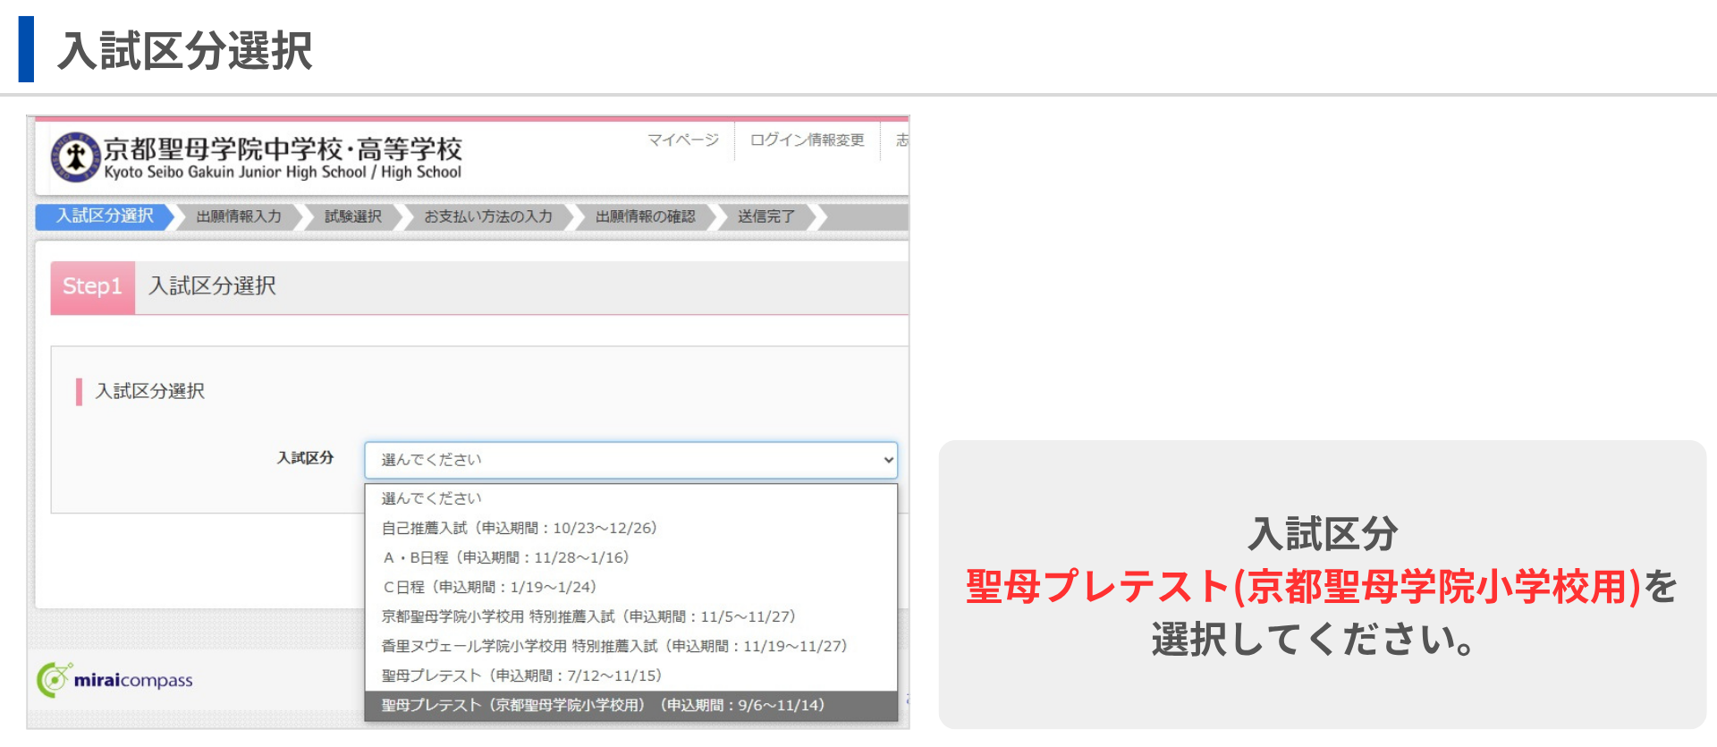This screenshot has height=747, width=1717.
Task: Select 聖母プレテスト (7/12～11/15) option
Action: 630,675
